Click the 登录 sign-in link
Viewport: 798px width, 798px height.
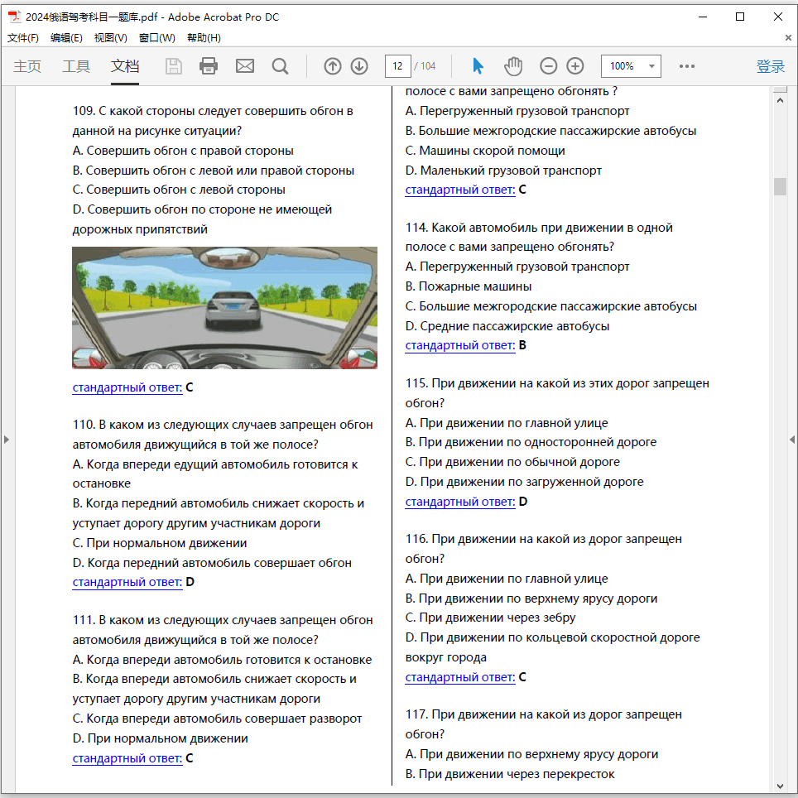tap(770, 66)
